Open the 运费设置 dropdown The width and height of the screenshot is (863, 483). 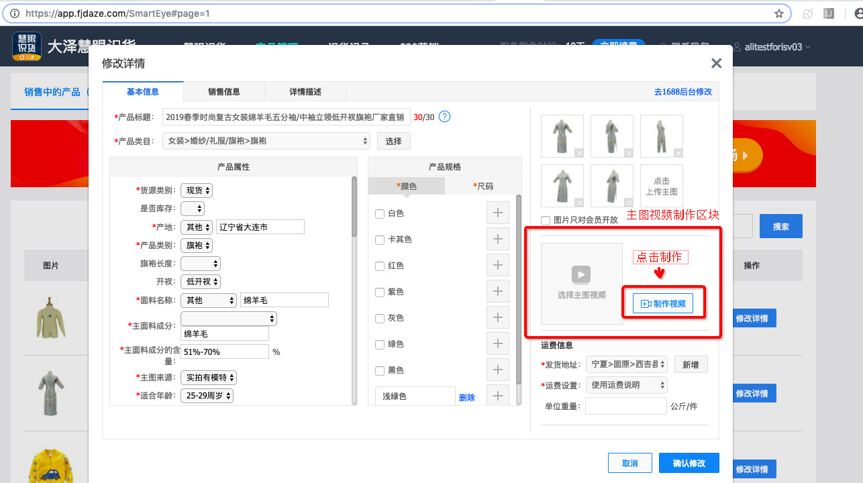point(626,385)
